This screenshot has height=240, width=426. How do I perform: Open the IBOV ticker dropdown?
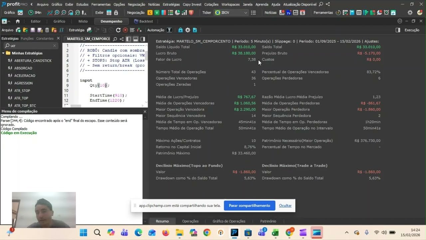(x=246, y=12)
